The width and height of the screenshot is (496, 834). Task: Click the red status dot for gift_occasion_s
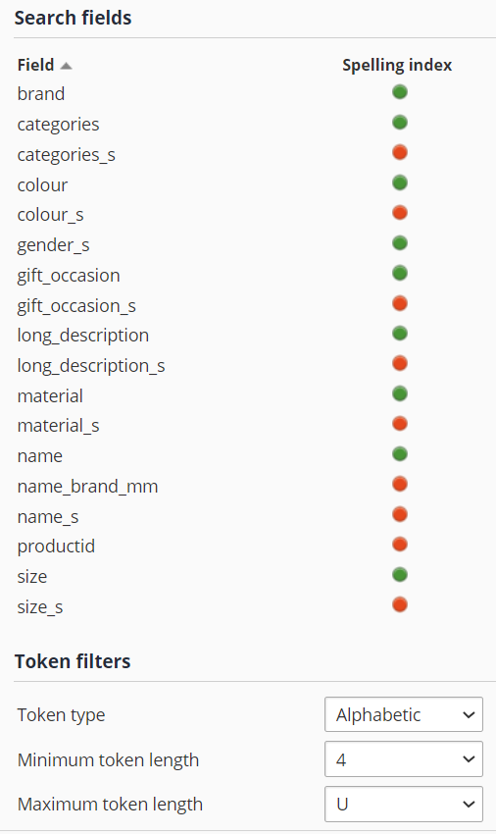(400, 303)
